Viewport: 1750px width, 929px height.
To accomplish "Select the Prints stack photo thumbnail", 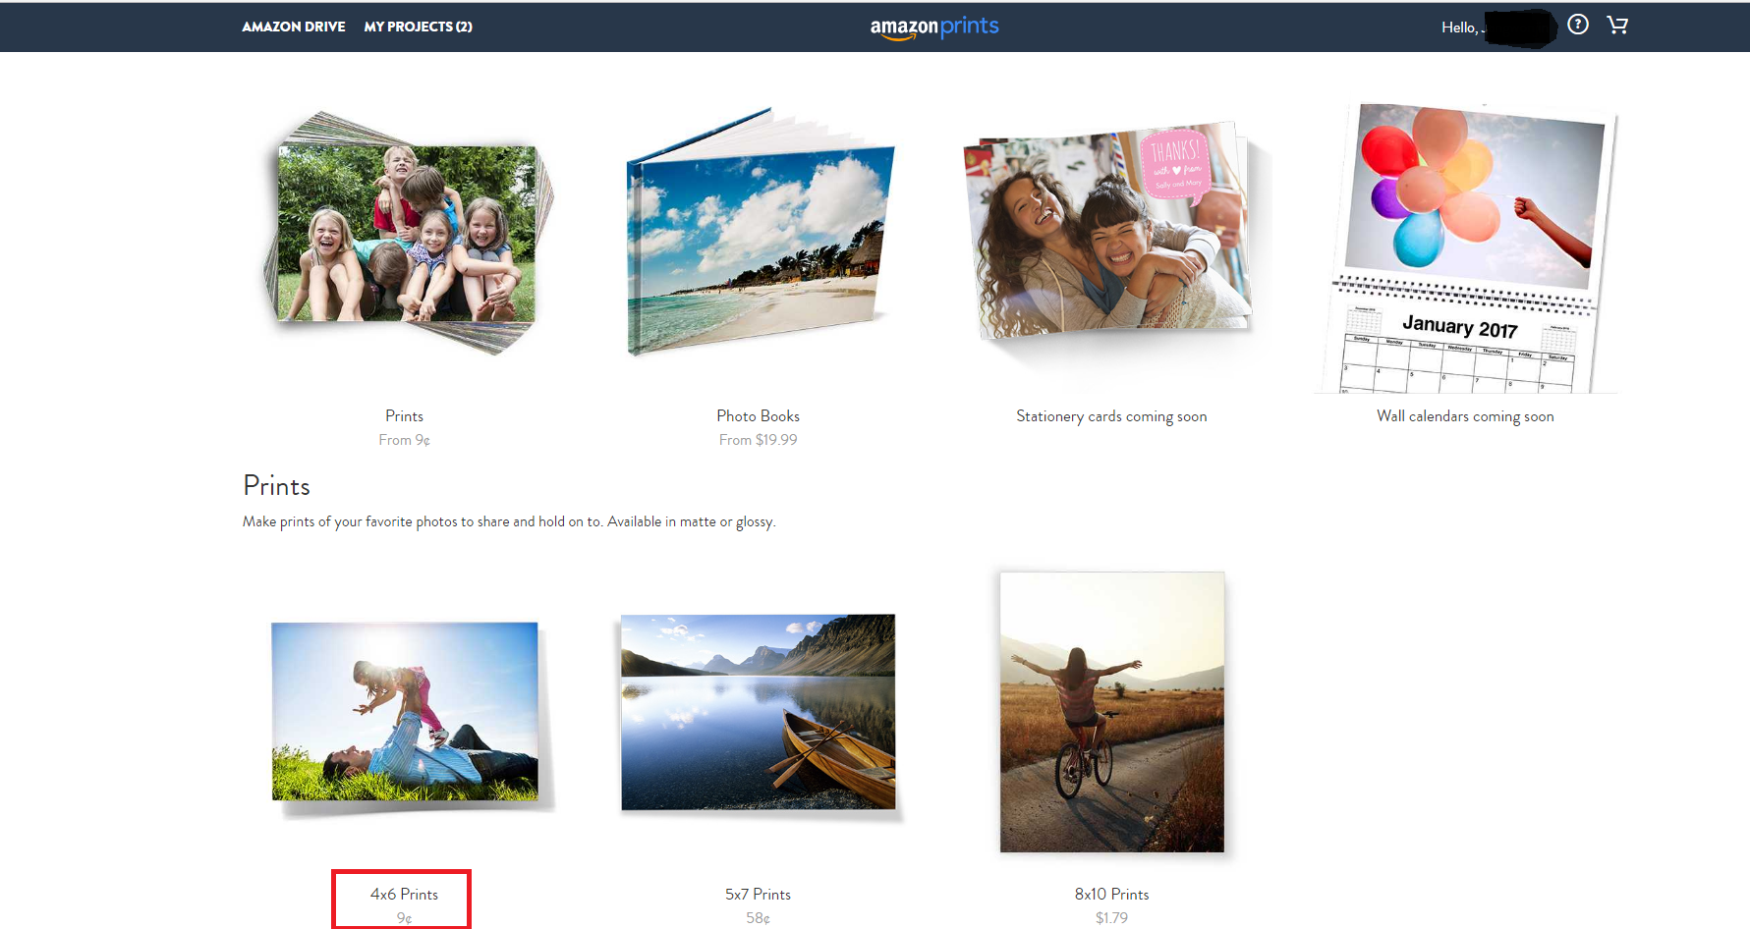I will point(407,234).
